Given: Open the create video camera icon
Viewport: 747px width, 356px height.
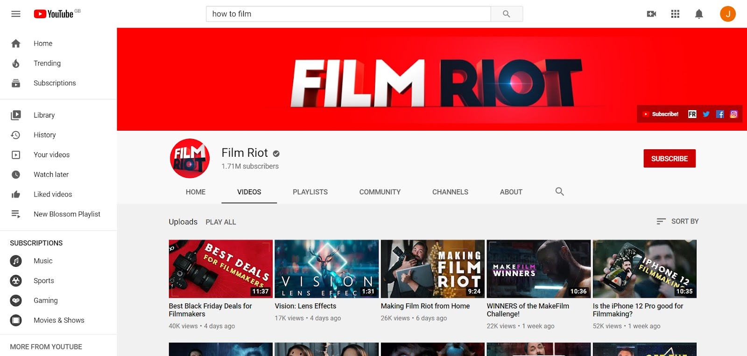Looking at the screenshot, I should 651,14.
